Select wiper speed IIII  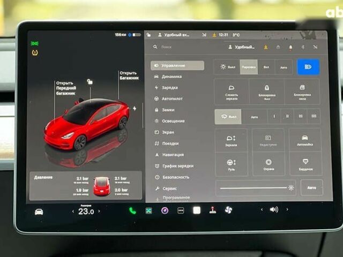314,116
